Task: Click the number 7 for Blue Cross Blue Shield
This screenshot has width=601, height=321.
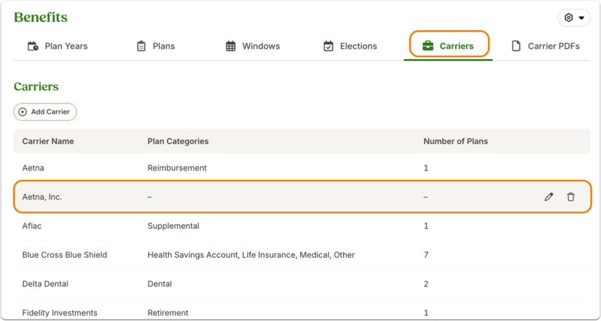Action: click(x=426, y=255)
